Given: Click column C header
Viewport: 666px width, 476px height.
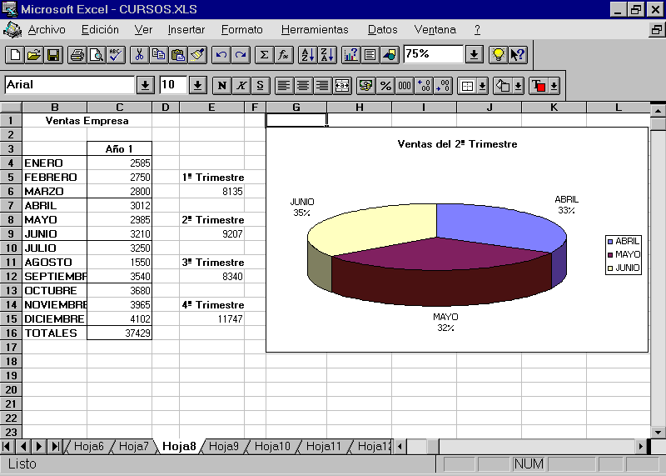Looking at the screenshot, I should (119, 107).
